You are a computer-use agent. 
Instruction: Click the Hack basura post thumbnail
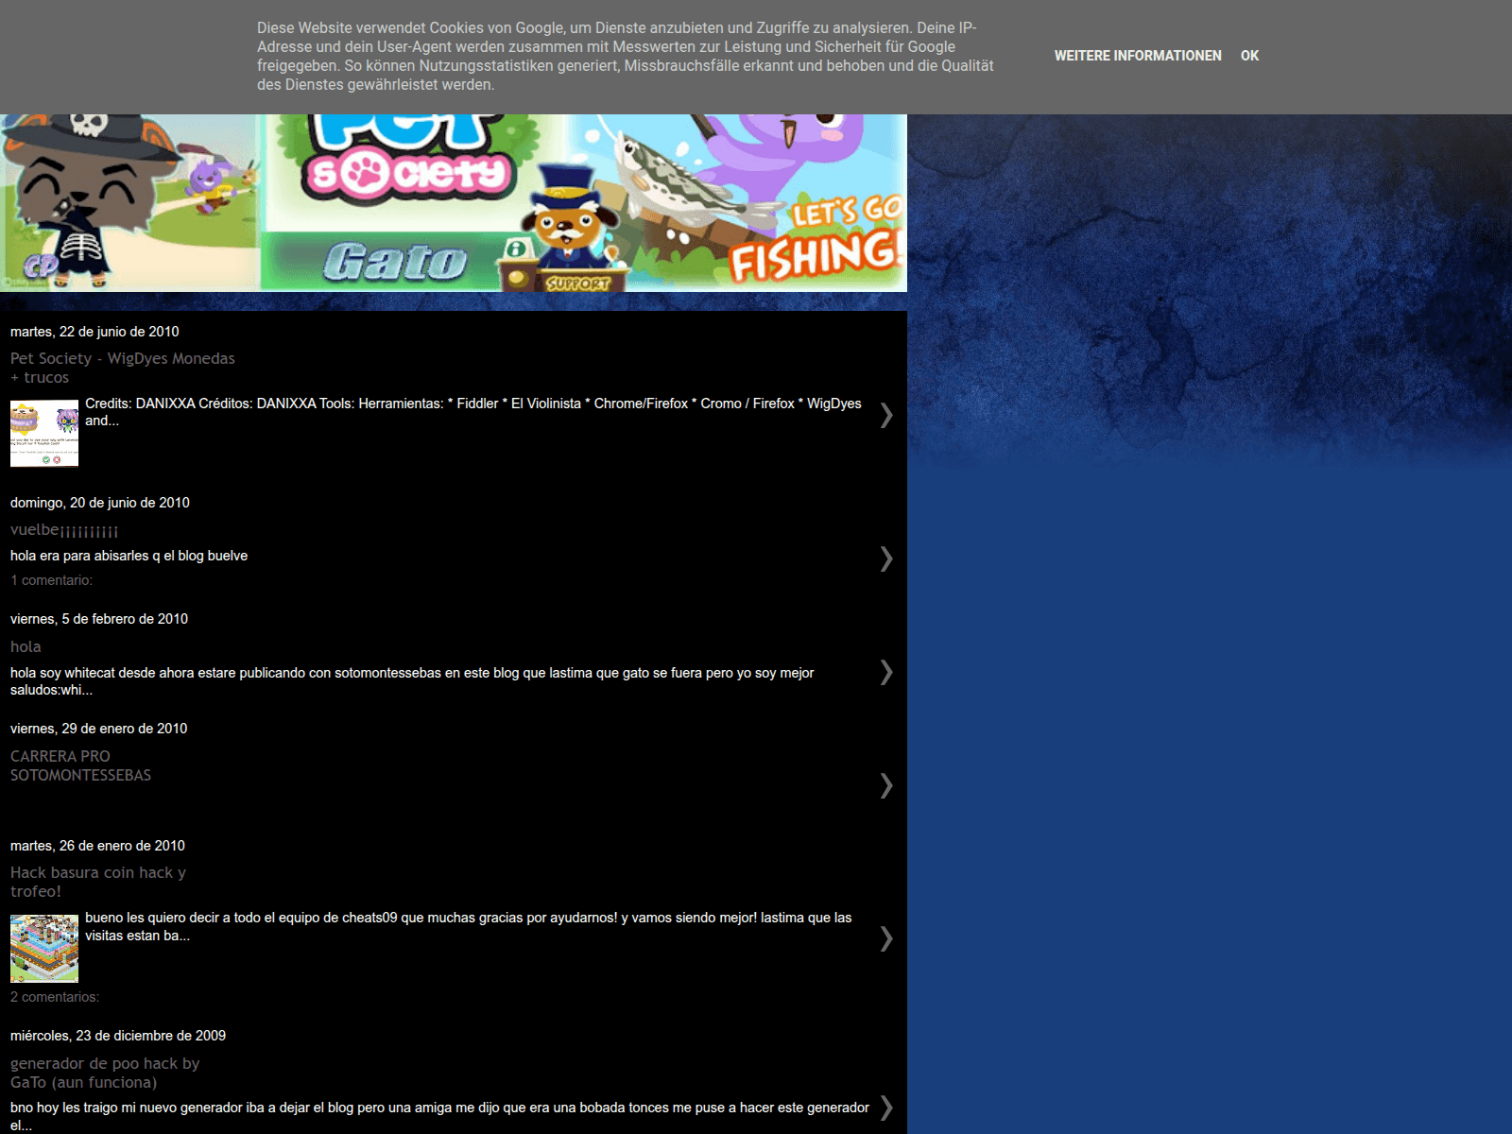44,948
